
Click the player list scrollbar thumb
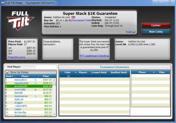coord(54,84)
